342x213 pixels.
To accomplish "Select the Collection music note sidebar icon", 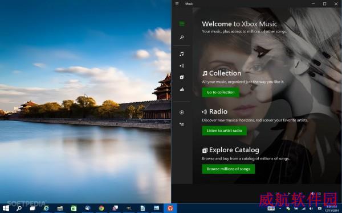I will point(182,54).
